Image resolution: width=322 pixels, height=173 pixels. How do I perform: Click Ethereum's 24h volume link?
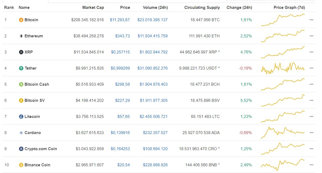coord(152,36)
